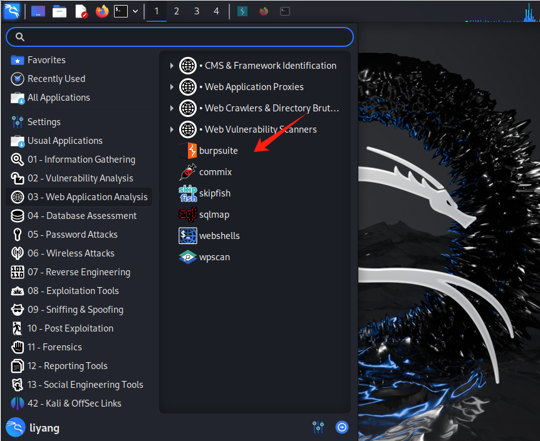This screenshot has height=441, width=540.
Task: Click the Web Application Proxies globe icon
Action: click(x=188, y=87)
